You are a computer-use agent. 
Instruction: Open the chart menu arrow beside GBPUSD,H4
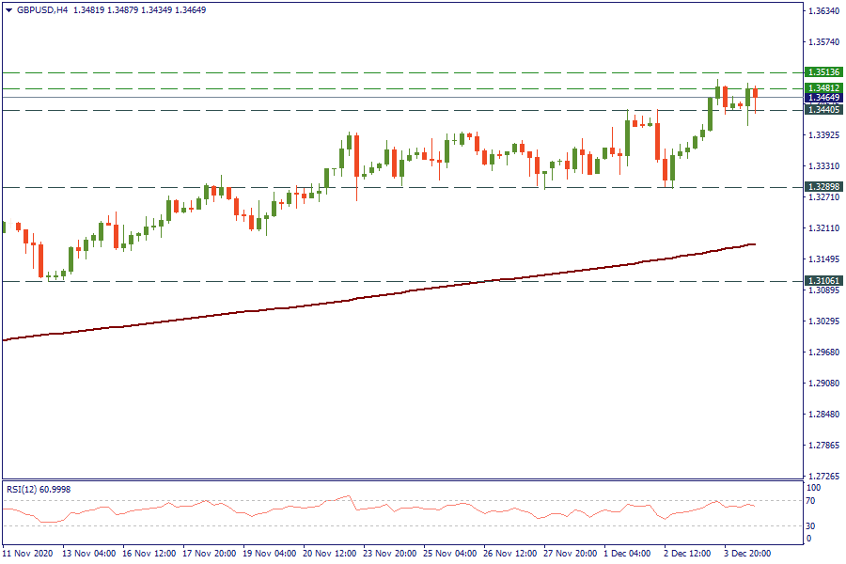tap(8, 9)
